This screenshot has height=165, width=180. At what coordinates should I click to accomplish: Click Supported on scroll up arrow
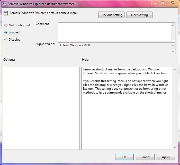click(173, 45)
